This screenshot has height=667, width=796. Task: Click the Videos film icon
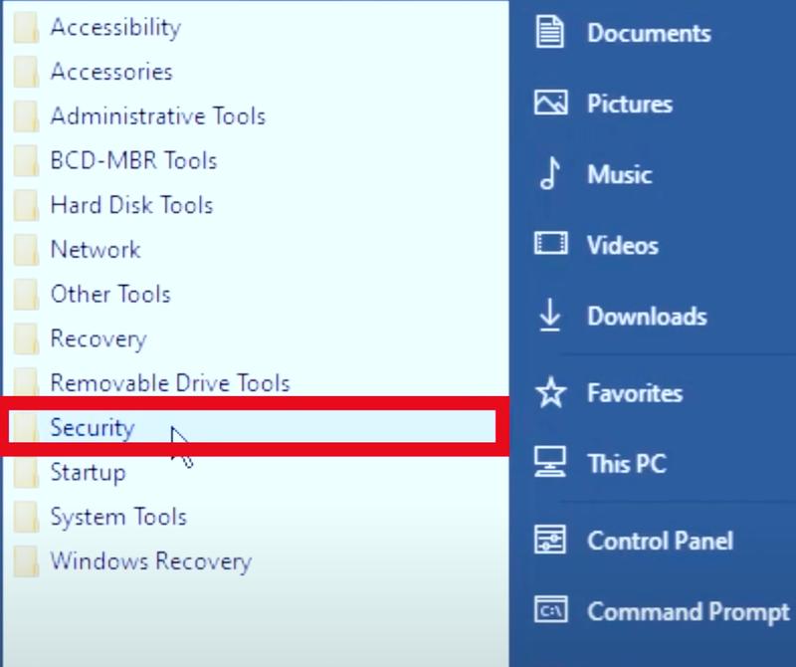pos(551,243)
